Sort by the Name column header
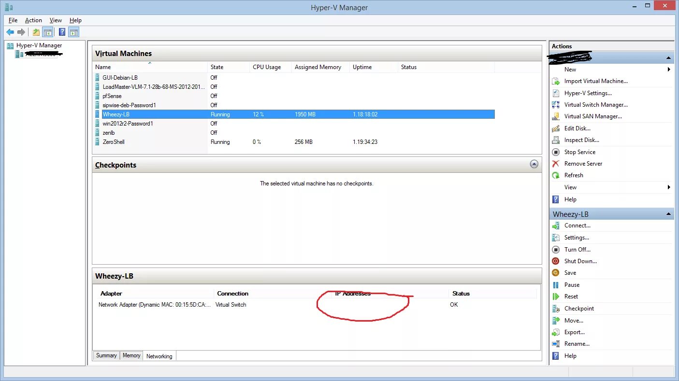Image resolution: width=679 pixels, height=381 pixels. [150, 67]
